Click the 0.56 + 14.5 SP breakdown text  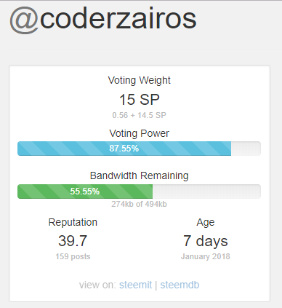coord(139,115)
